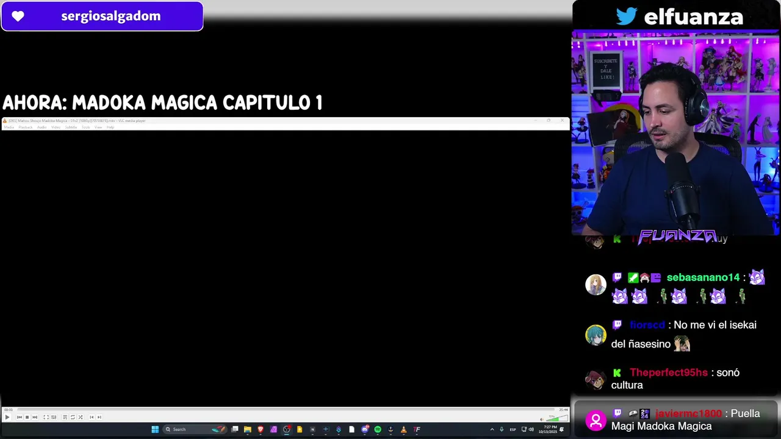
Task: Open the VLC Media menu
Action: pos(9,127)
